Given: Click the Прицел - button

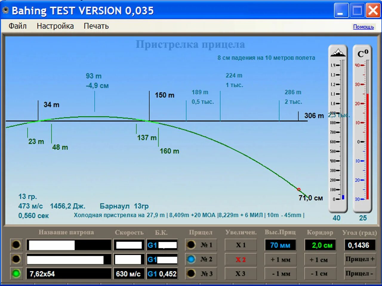Looking at the screenshot, I should (360, 273).
